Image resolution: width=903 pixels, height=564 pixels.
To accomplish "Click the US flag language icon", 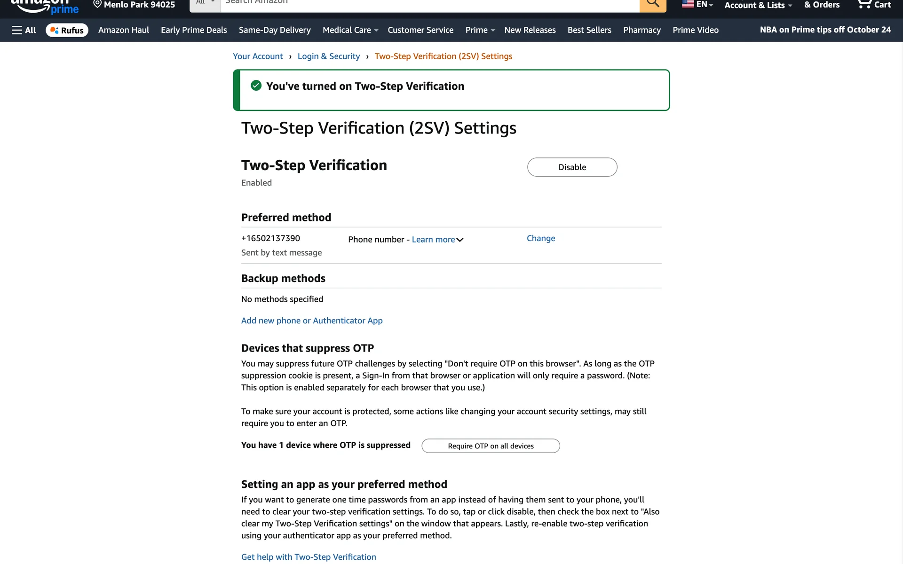I will (688, 4).
